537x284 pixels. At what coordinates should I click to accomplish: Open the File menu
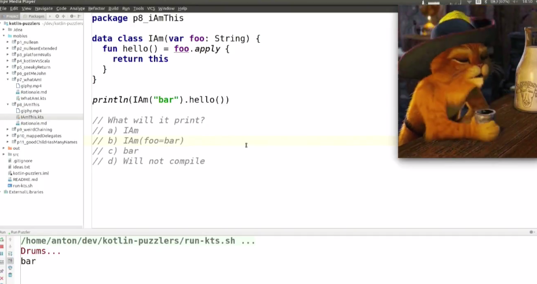(x=3, y=9)
